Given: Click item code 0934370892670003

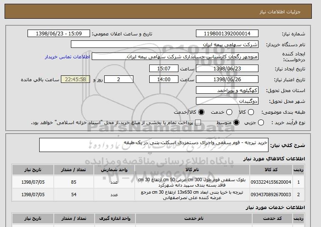Looking at the screenshot, I should [x=271, y=195].
